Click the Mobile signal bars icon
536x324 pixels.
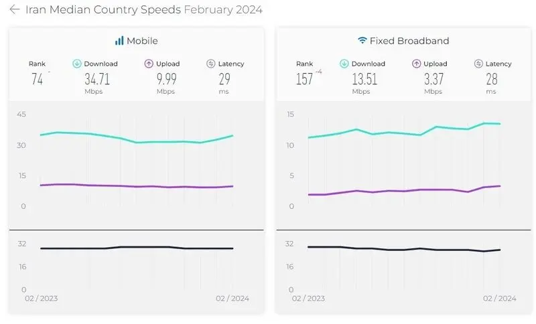[x=119, y=41]
